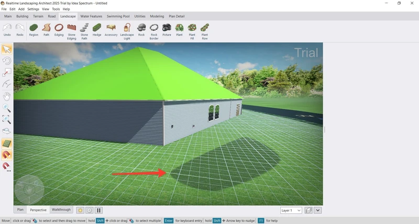Open the Layer 1 dropdown
419x224 pixels.
click(x=291, y=210)
